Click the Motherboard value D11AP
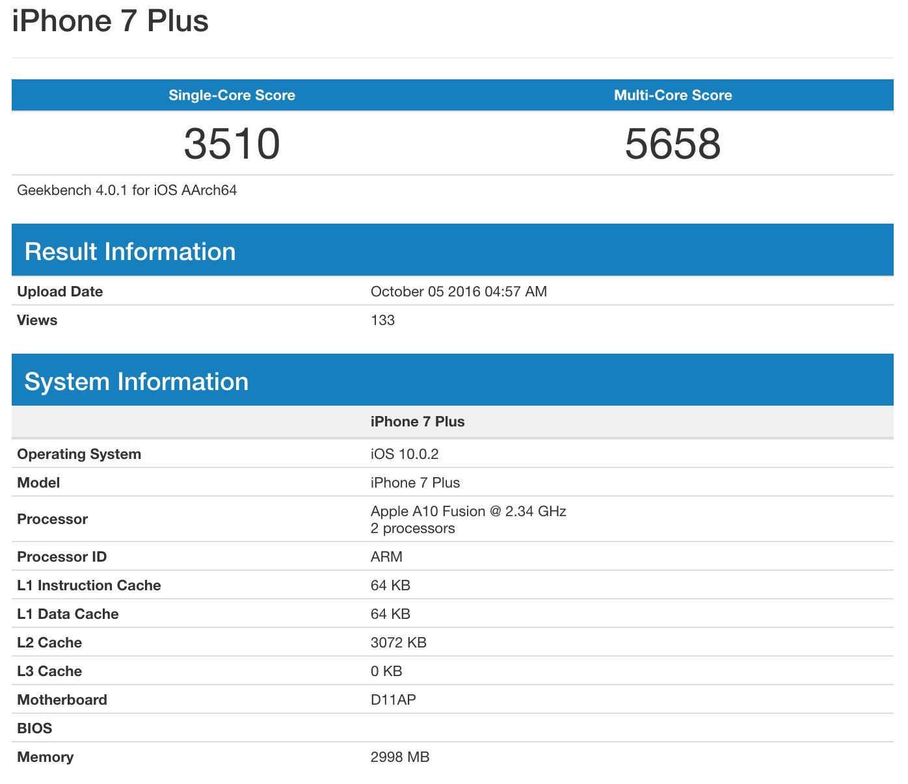Viewport: 908px width, 784px height. coord(393,699)
